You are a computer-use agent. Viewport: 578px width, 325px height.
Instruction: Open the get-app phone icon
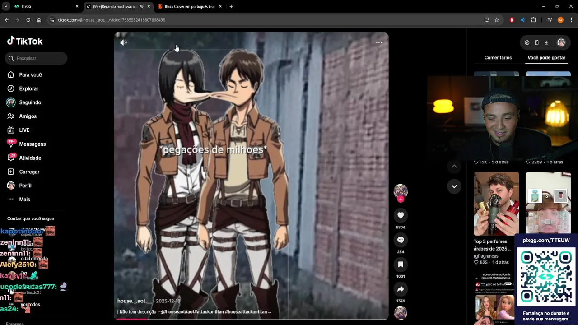click(536, 42)
